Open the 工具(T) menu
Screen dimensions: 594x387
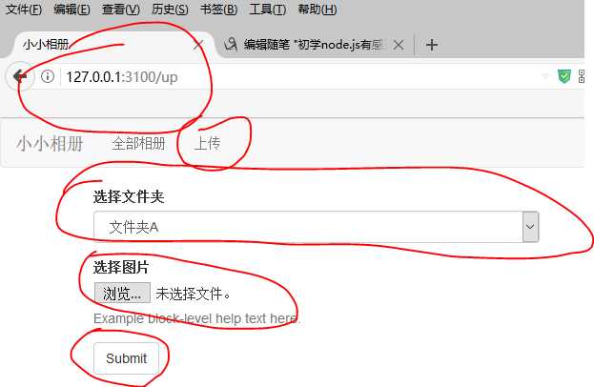(x=268, y=9)
